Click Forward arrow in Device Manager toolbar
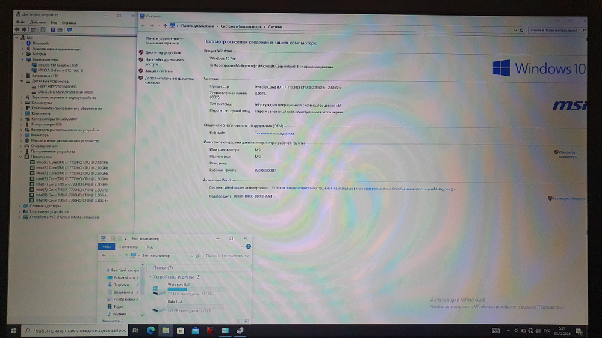This screenshot has height=338, width=602. (x=24, y=30)
